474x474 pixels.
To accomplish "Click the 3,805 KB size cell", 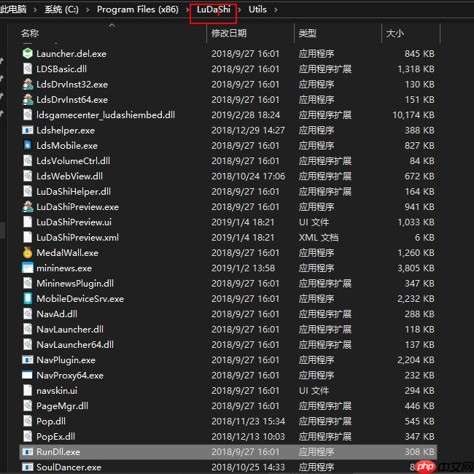I will pos(416,268).
